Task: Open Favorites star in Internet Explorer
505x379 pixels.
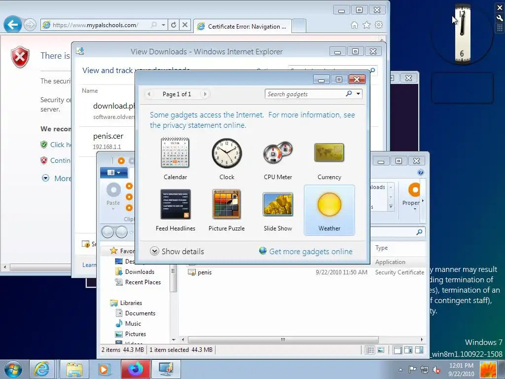Action: [x=366, y=25]
